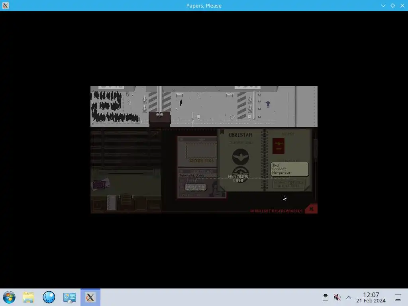Unmute audio via the volume tray icon
The image size is (408, 306).
coord(337,297)
